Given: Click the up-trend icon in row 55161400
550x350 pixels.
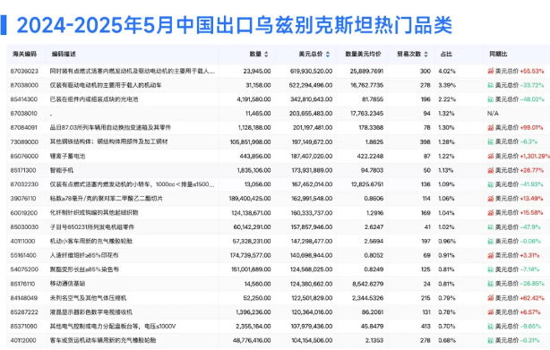Looking at the screenshot, I should (490, 255).
